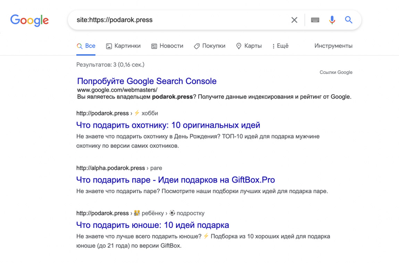Click http://alpha.podarok.press › pare breadcrumb
The image size is (399, 263).
(x=119, y=168)
